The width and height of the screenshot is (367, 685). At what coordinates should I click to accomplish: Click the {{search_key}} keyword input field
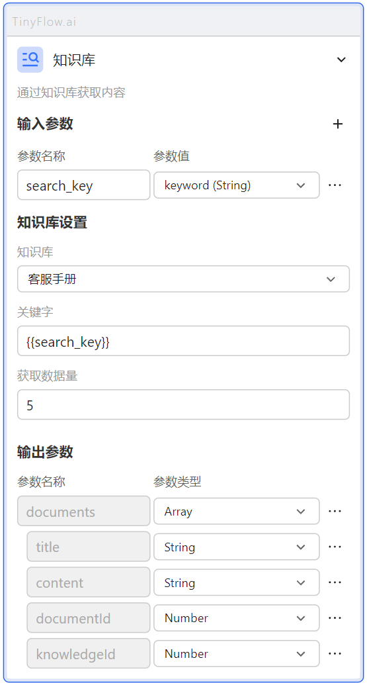pyautogui.click(x=183, y=341)
